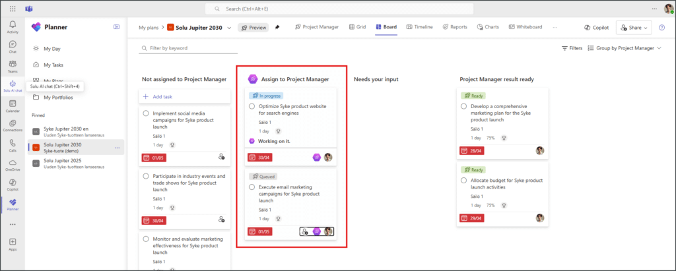Click the Teams search box

pyautogui.click(x=339, y=9)
